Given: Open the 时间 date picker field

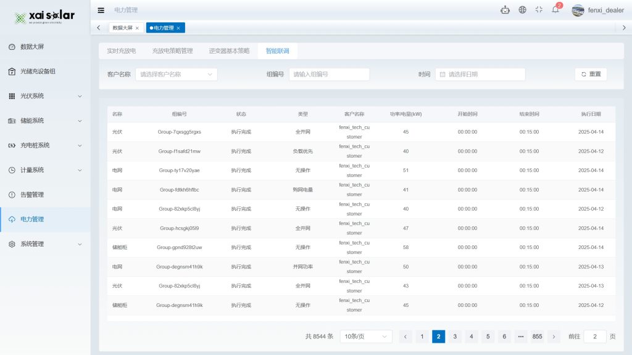Looking at the screenshot, I should click(x=480, y=74).
